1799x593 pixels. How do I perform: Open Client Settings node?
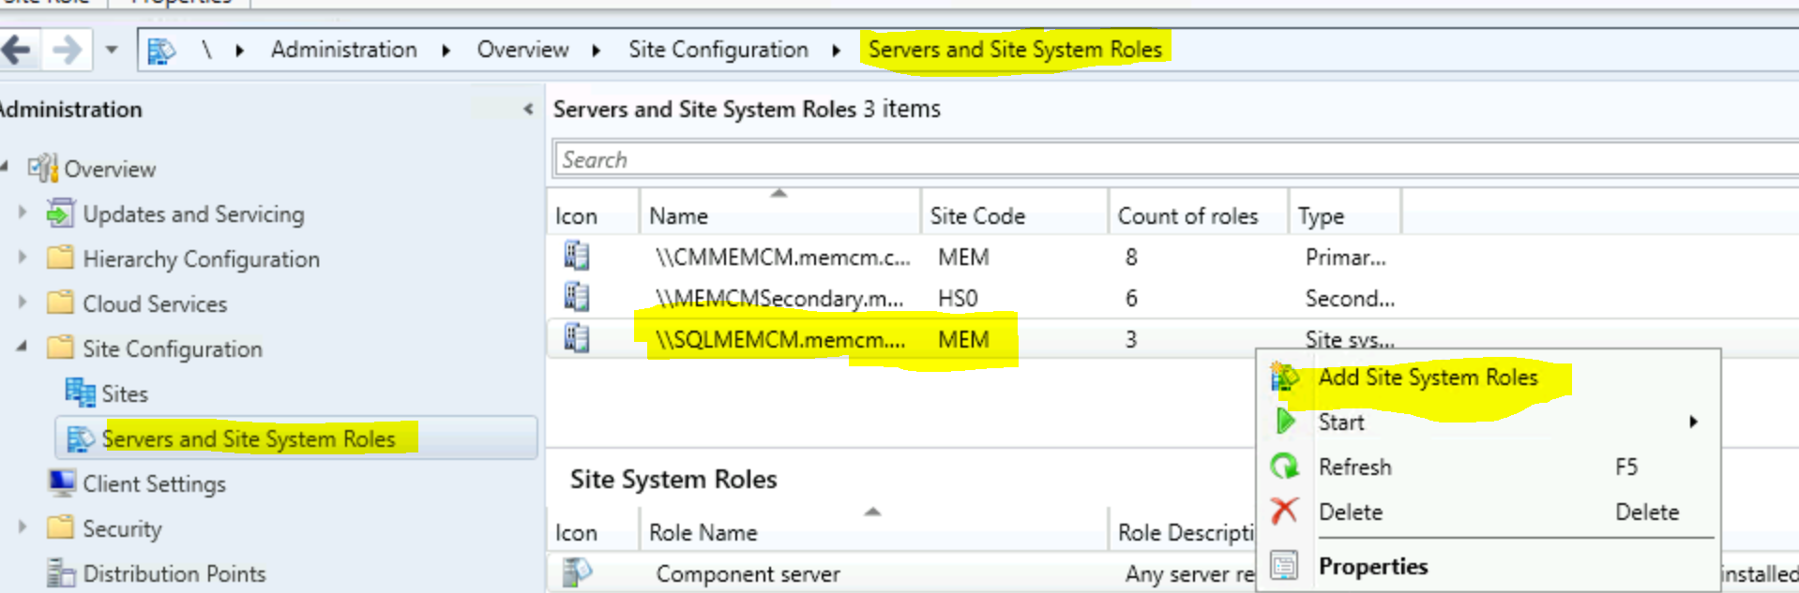tap(154, 484)
